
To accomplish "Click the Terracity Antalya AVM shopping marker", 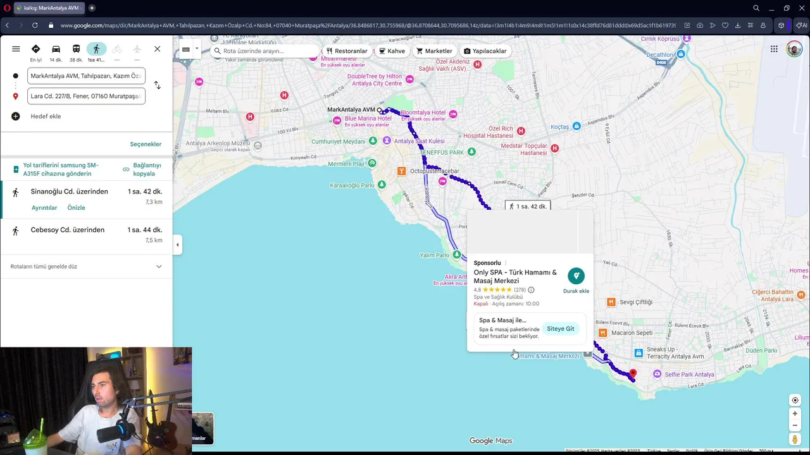I will tap(639, 353).
